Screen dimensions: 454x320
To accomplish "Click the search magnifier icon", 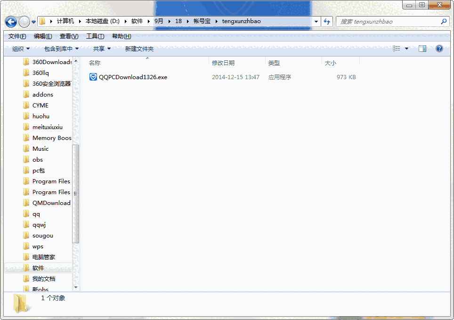I will [x=444, y=22].
